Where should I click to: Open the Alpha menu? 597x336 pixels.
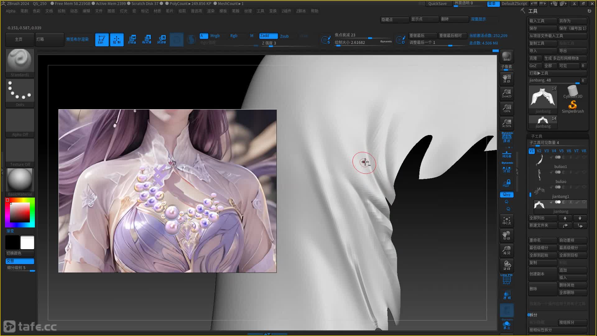pos(11,11)
